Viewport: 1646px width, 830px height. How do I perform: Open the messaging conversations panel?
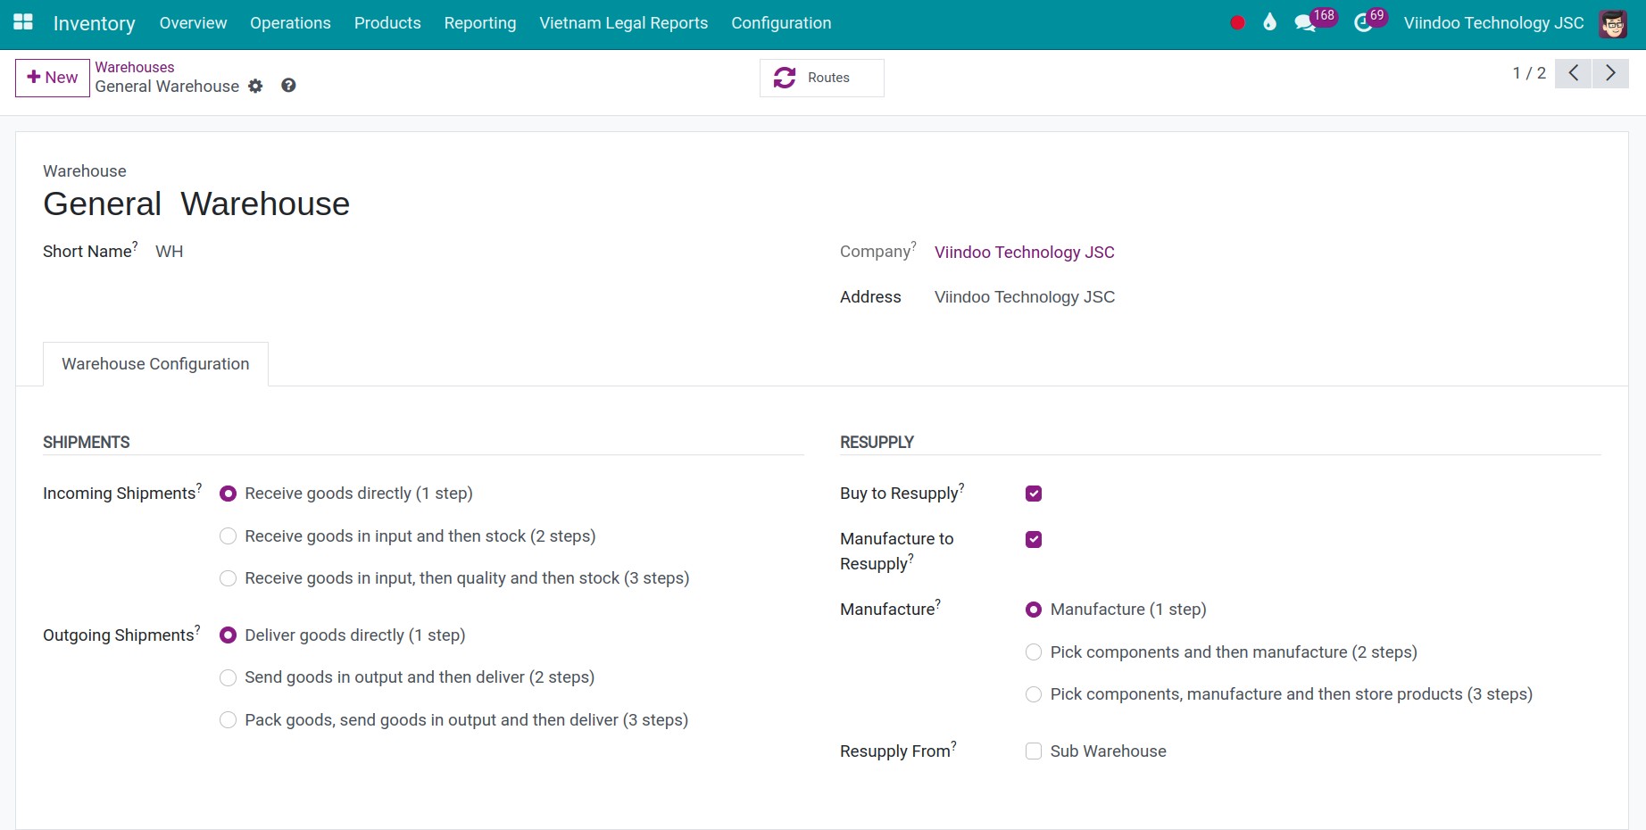click(1305, 22)
